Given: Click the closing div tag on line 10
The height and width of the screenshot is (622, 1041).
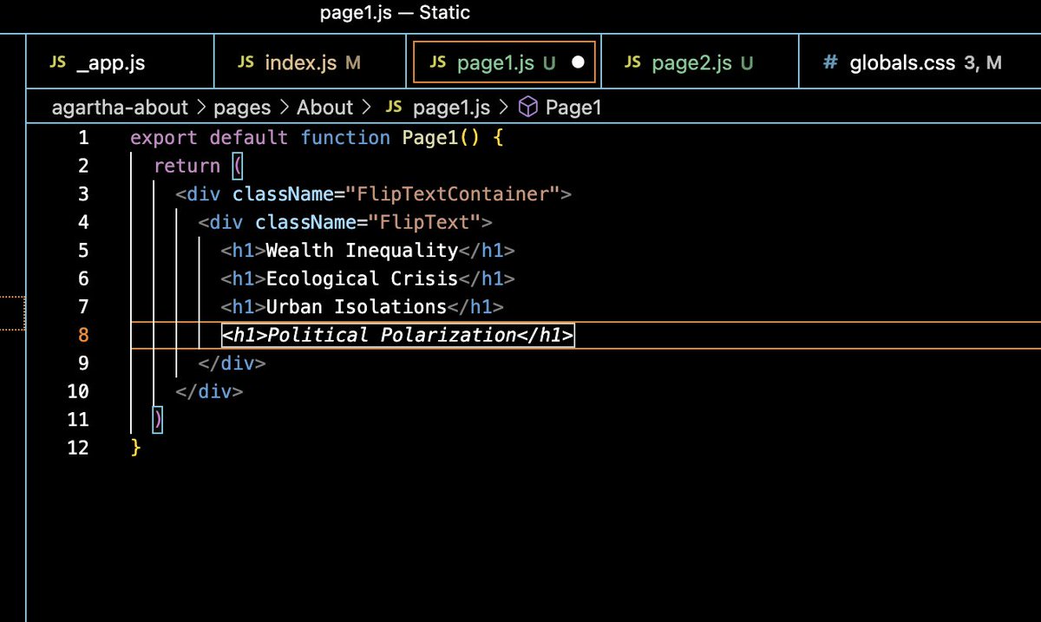Looking at the screenshot, I should tap(209, 391).
